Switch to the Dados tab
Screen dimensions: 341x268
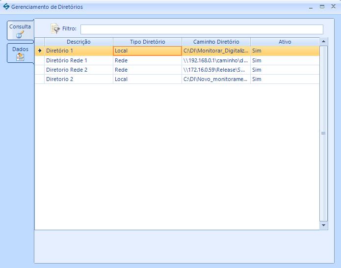coord(20,53)
